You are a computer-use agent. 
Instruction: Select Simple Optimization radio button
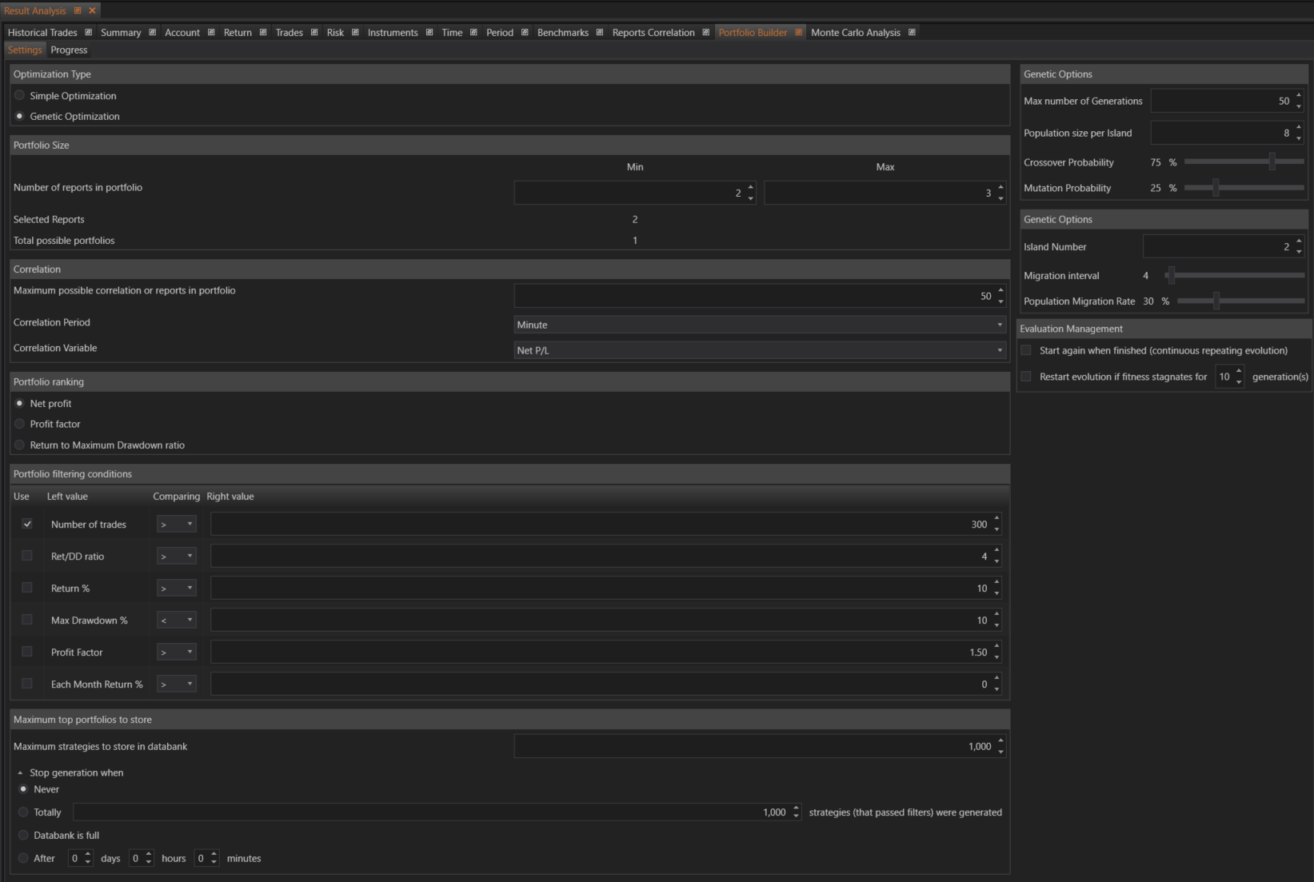20,95
